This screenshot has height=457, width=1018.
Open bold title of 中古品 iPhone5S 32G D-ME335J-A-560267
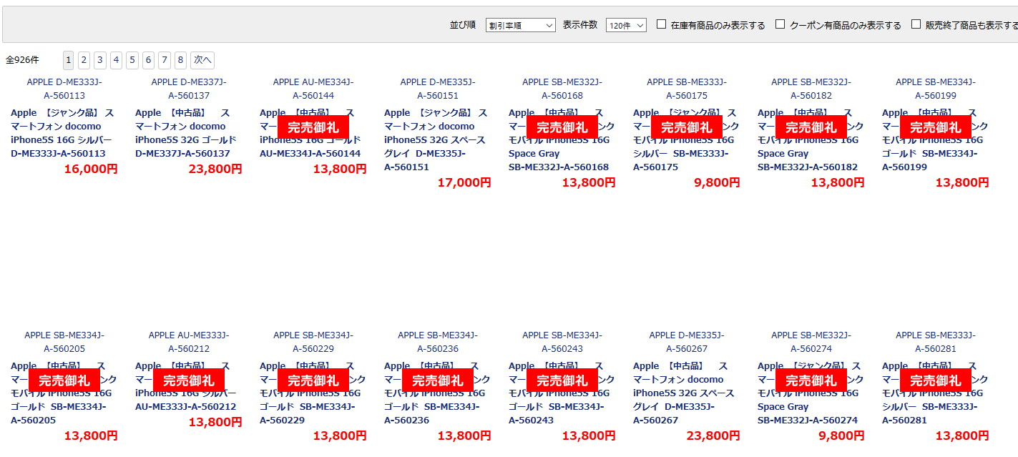684,393
